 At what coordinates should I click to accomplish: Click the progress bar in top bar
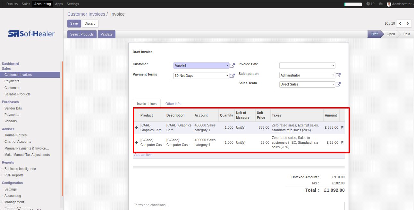click(353, 4)
